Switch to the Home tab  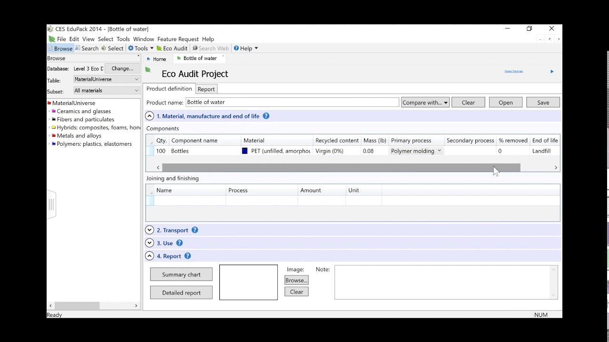point(157,59)
